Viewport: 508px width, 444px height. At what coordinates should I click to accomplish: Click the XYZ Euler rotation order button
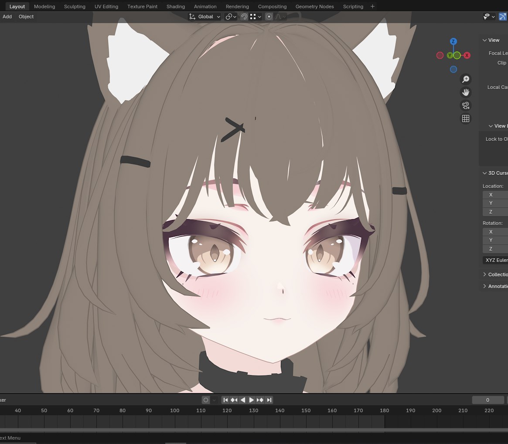tap(496, 260)
